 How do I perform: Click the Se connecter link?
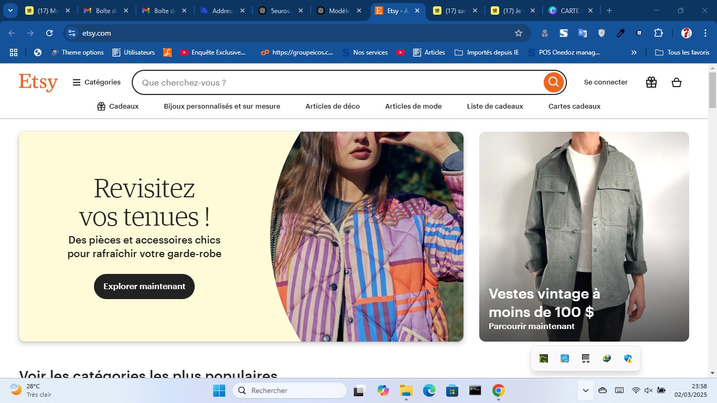(606, 82)
